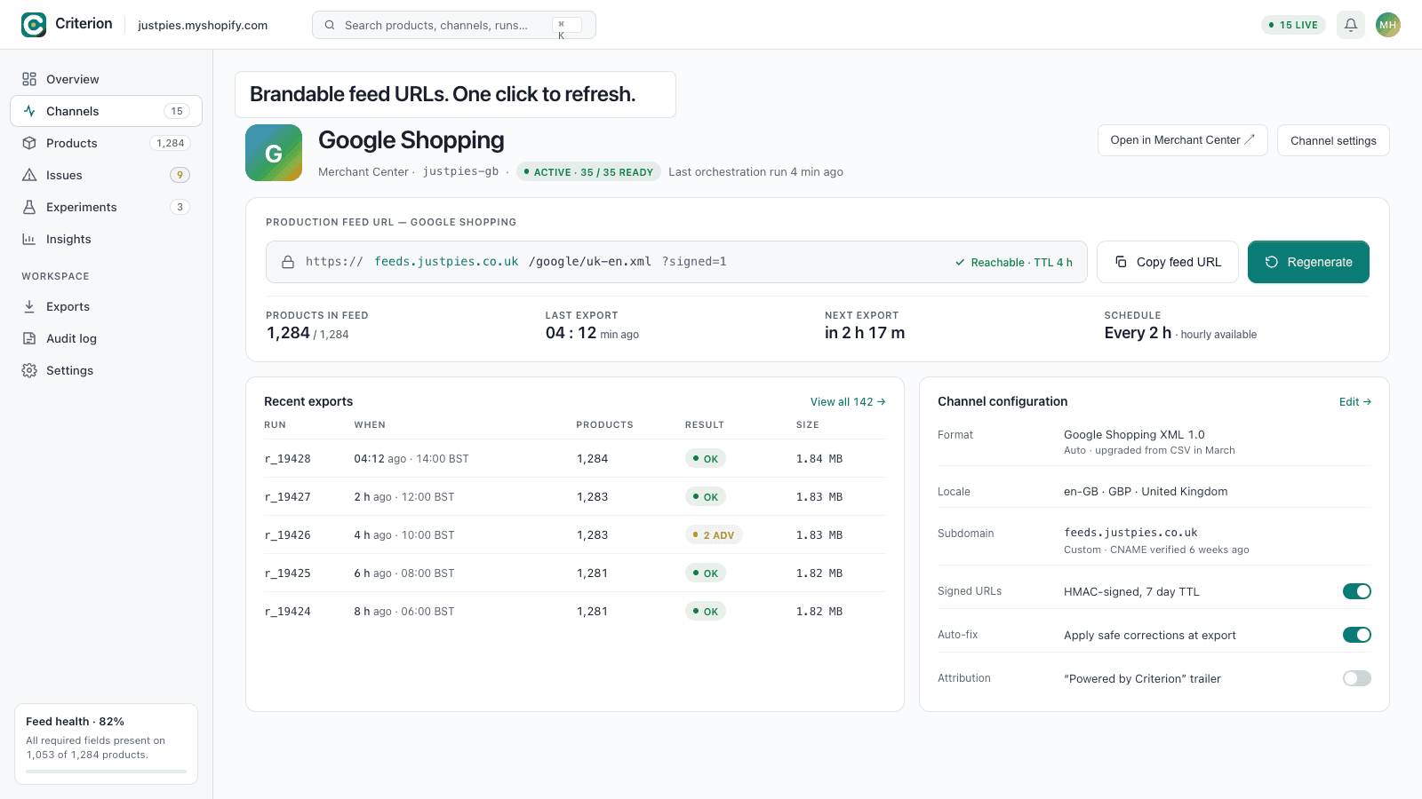Click OK badge for run r_19428
Screen dimensions: 1422x799
tap(706, 459)
